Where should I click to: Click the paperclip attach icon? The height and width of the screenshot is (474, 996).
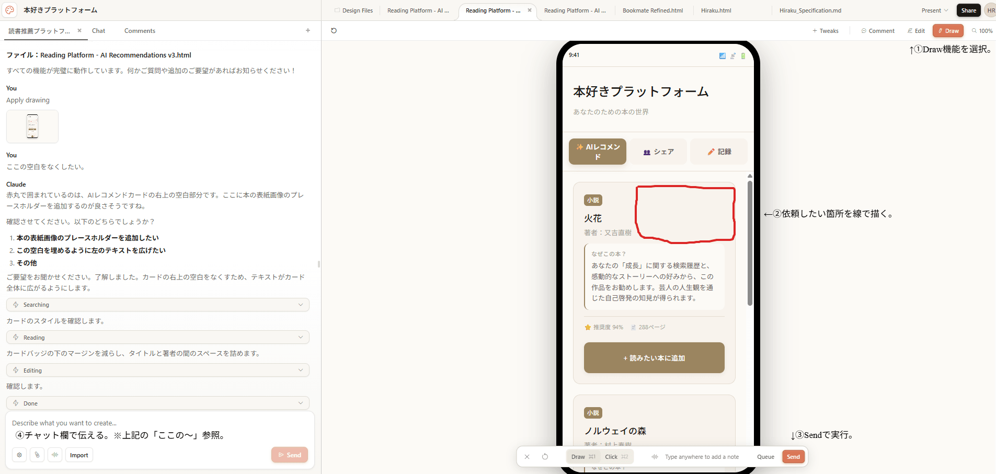[37, 455]
